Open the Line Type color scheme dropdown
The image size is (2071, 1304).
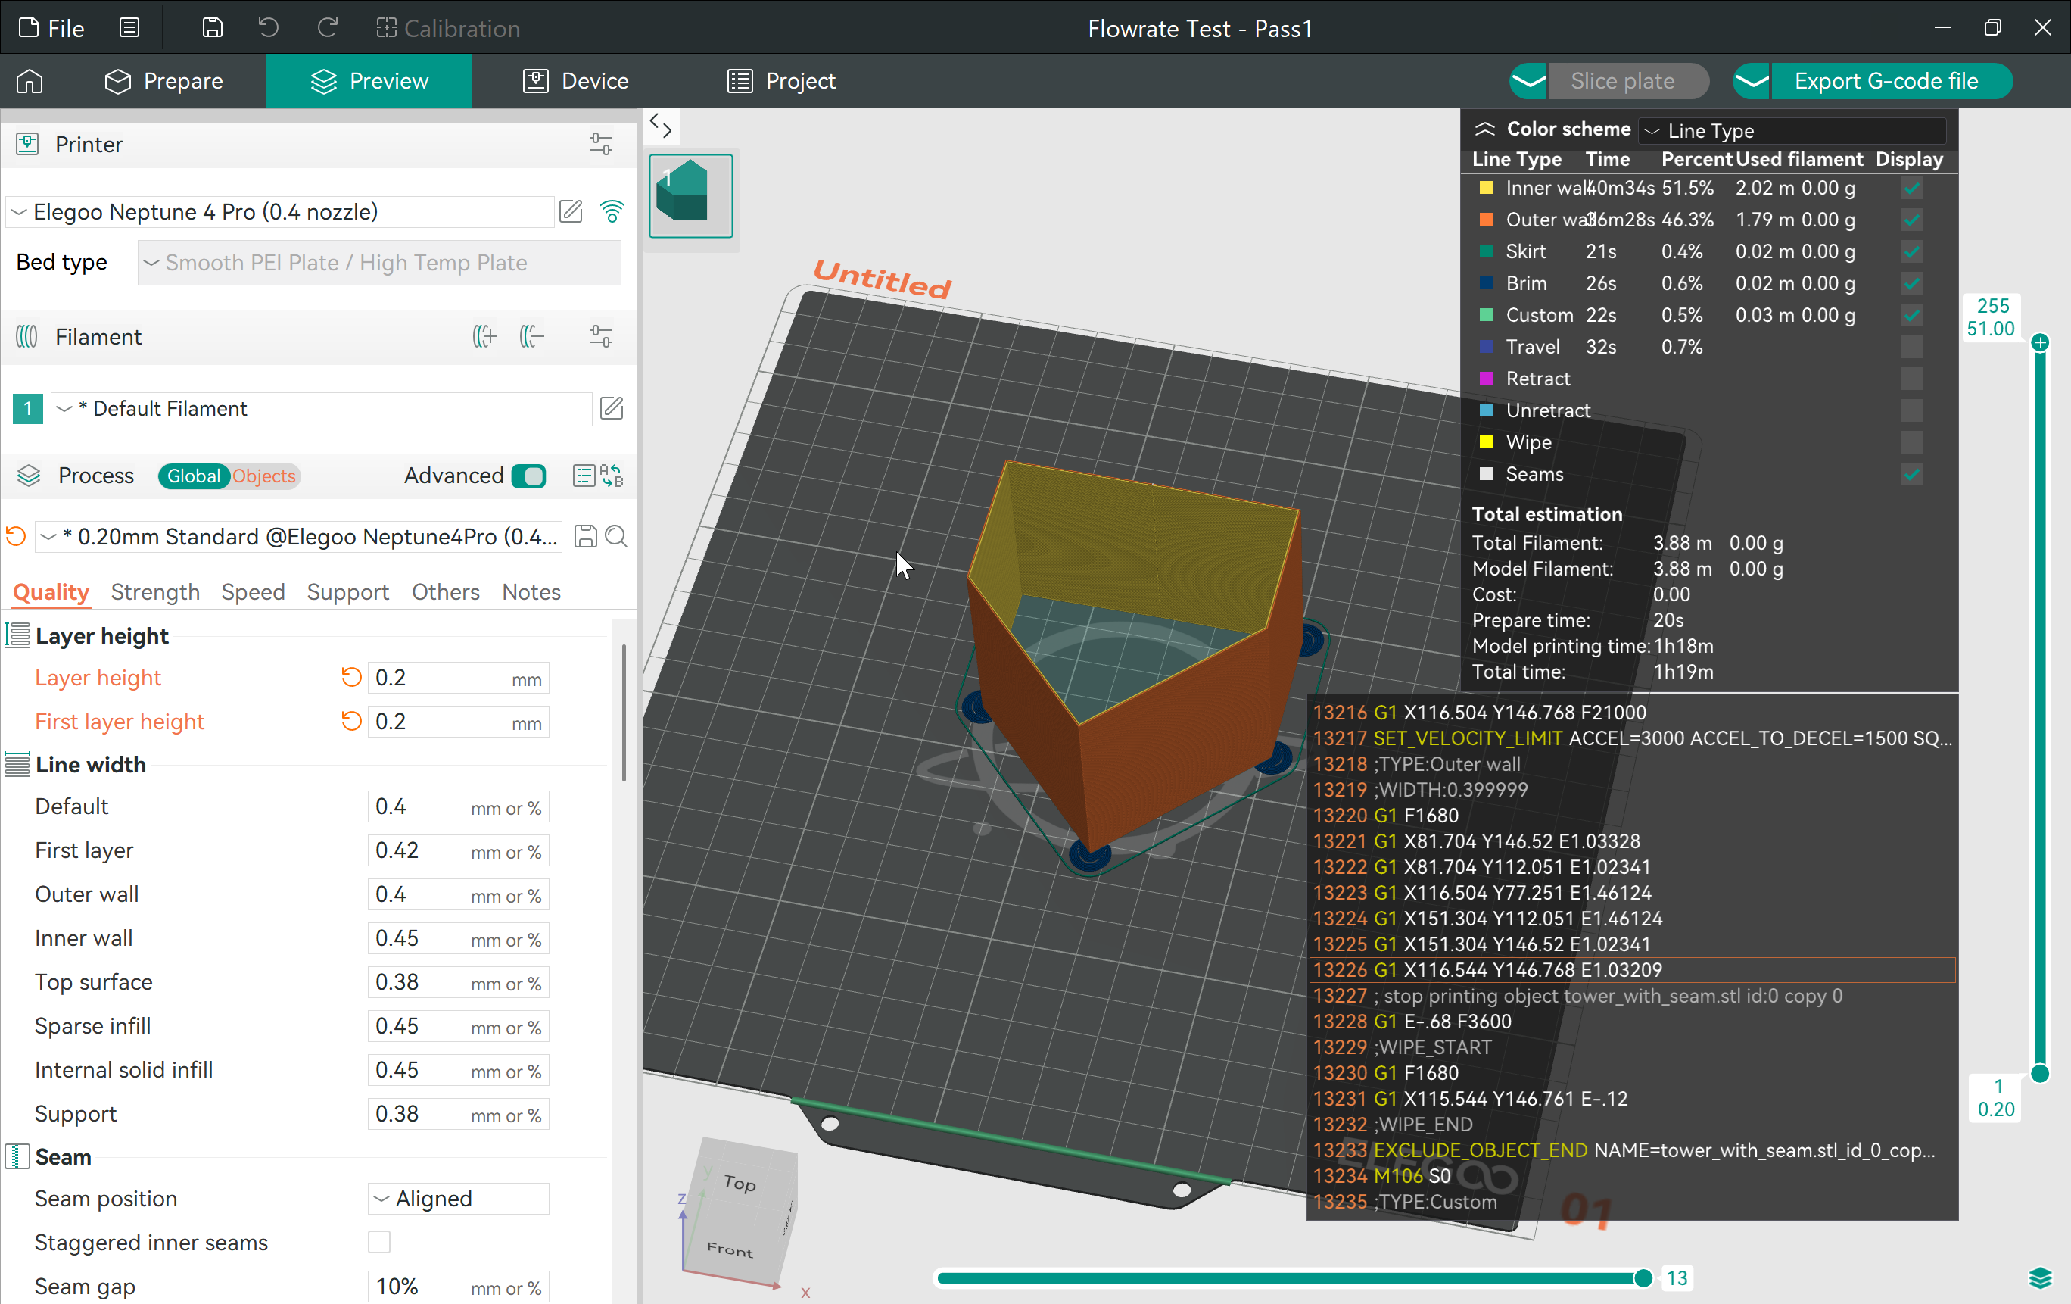[1792, 131]
